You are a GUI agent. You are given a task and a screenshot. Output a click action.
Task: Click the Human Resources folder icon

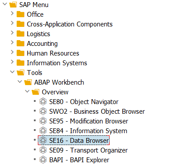pos(20,53)
